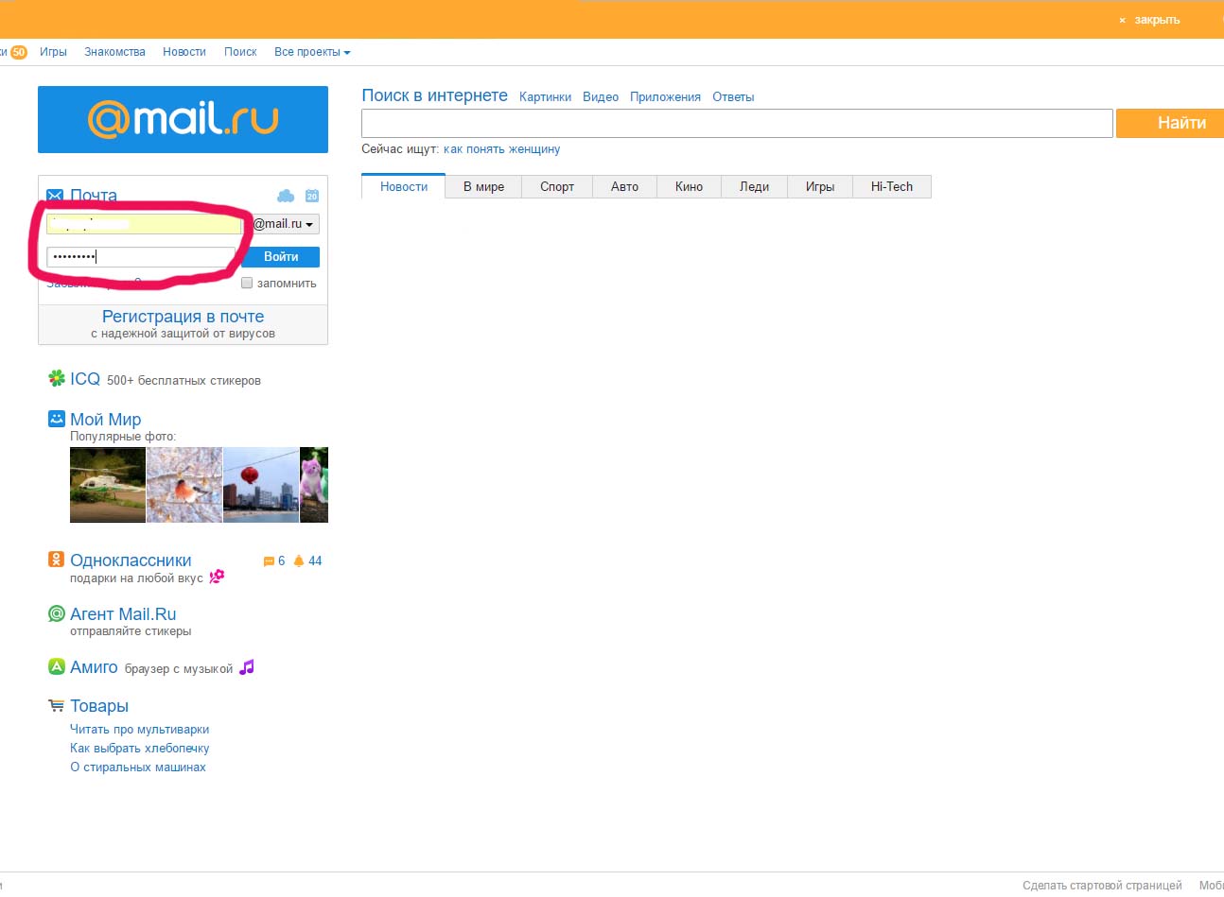Viewport: 1224px width, 897px height.
Task: Switch to the Кино tab
Action: (x=689, y=186)
